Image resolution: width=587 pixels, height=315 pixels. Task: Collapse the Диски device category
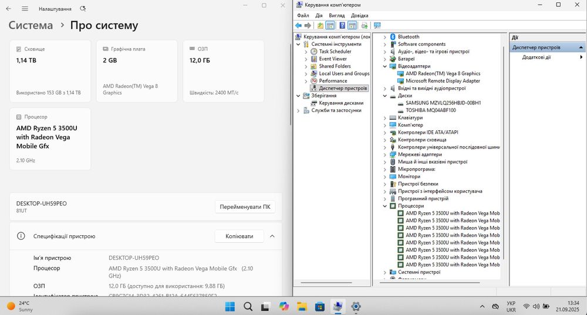[x=384, y=96]
